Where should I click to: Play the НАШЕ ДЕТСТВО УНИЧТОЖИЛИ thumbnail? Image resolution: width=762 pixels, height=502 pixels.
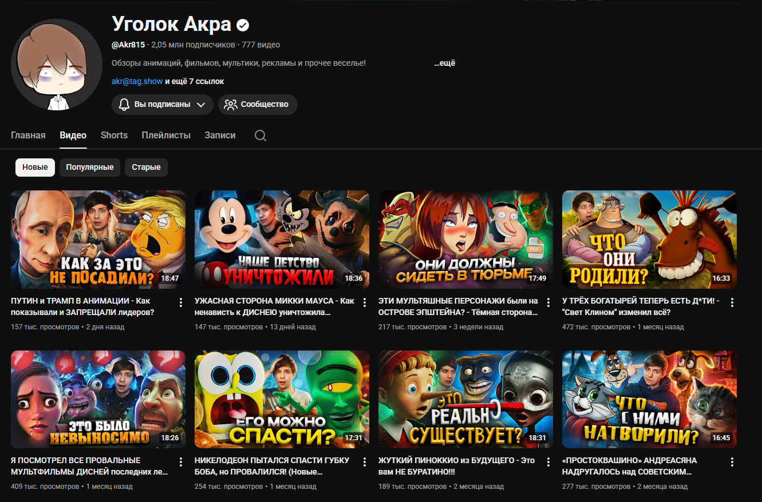282,240
